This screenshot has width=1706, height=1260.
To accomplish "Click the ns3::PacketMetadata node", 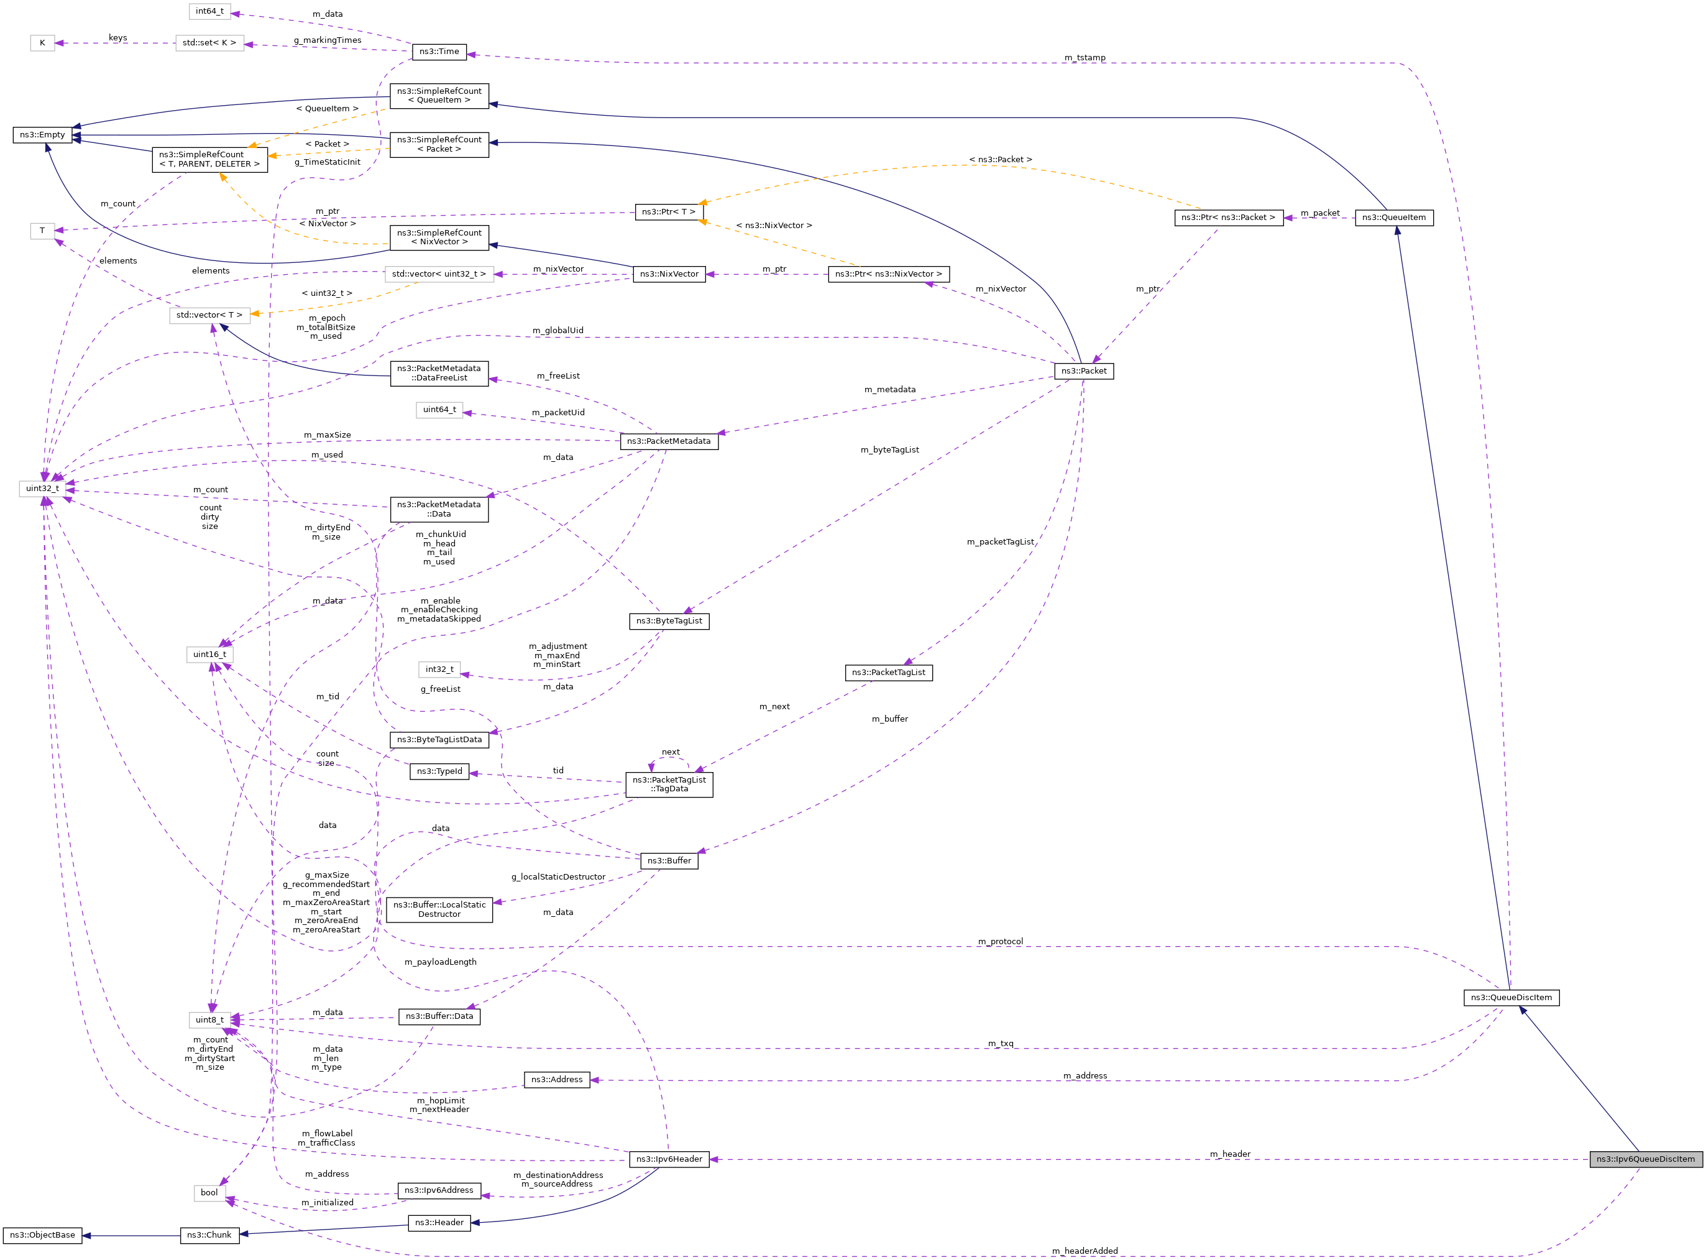I will click(668, 441).
